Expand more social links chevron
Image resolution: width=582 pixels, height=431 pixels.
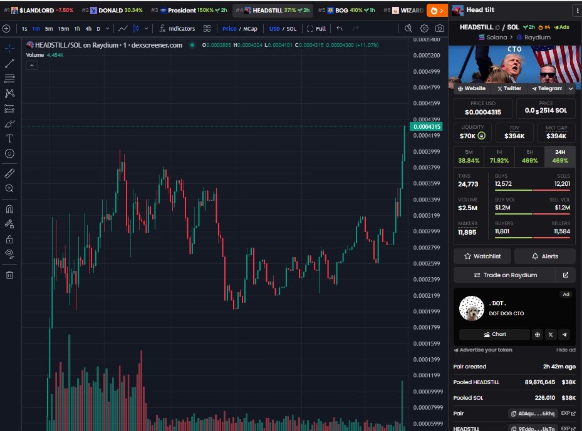(571, 89)
